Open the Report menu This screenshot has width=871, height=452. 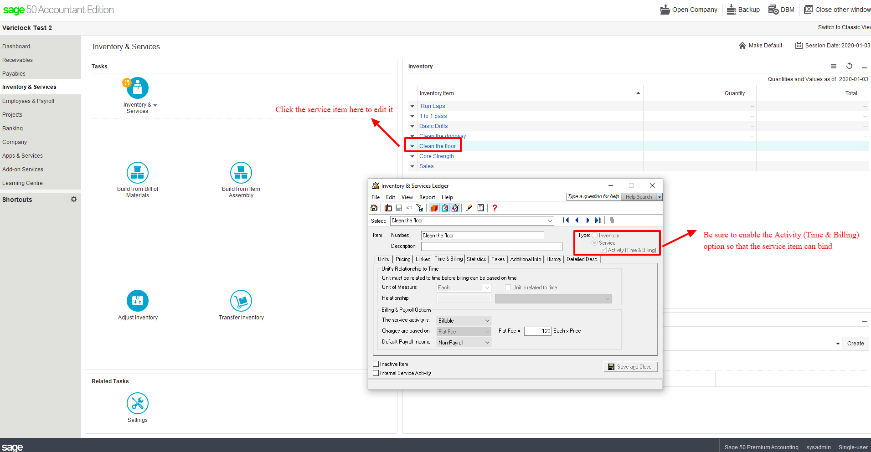click(x=427, y=197)
